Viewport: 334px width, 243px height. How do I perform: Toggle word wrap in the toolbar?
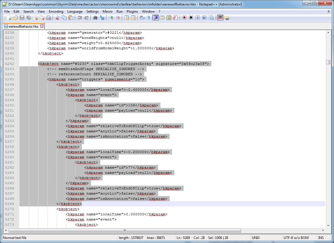coord(142,18)
